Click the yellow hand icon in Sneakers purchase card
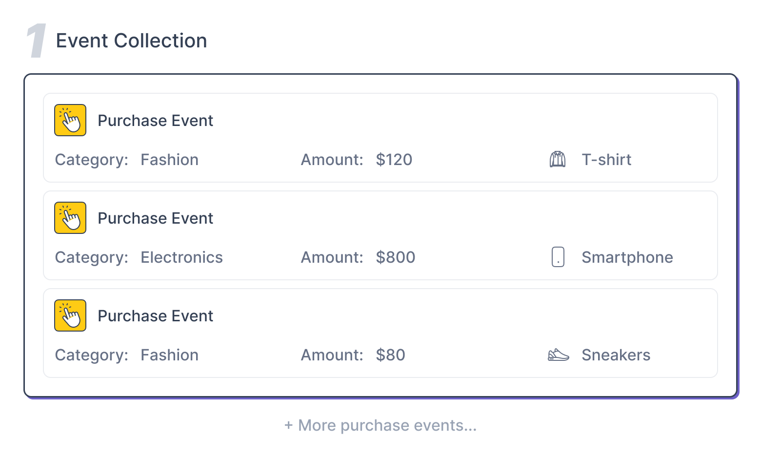 click(x=70, y=315)
